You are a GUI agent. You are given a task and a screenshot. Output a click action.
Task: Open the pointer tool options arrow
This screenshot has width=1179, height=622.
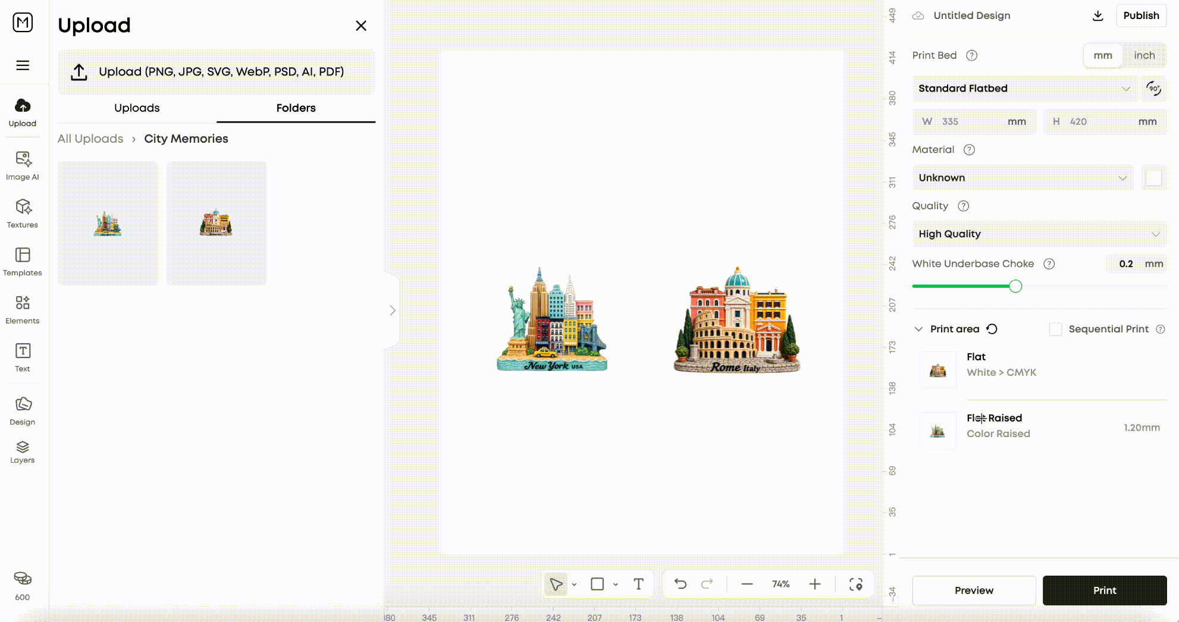point(574,585)
